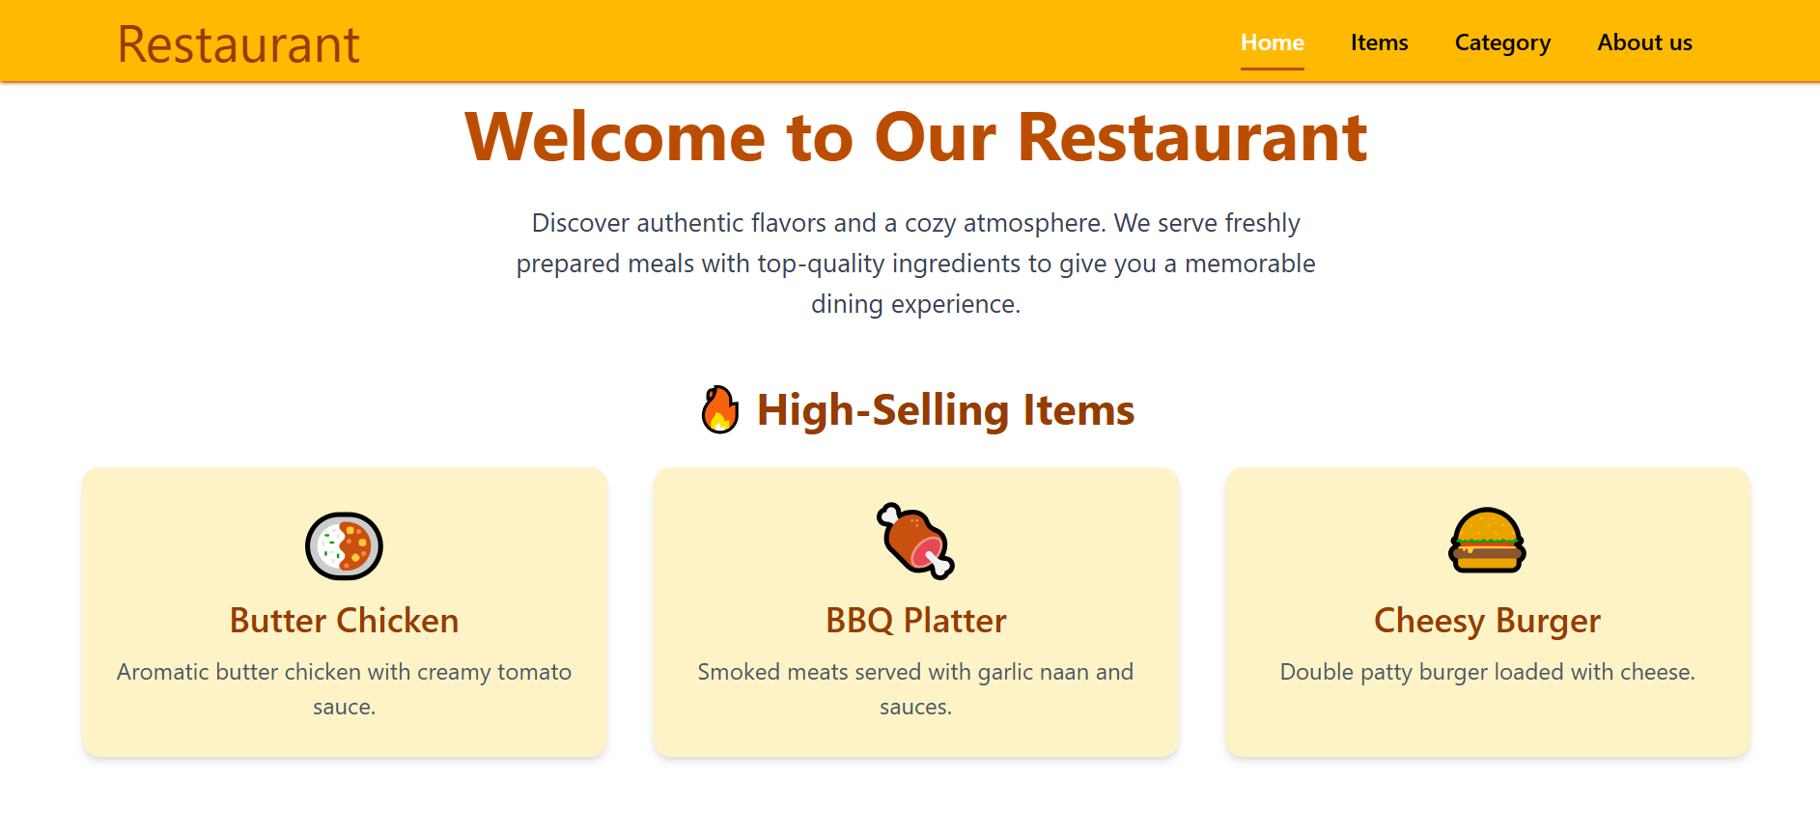Screen dimensions: 1820x836
Task: Select the Butter Chicken title
Action: [x=344, y=621]
